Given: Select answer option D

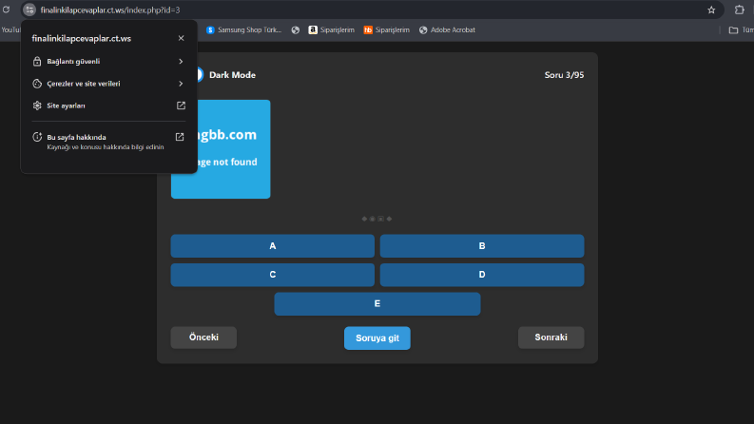Looking at the screenshot, I should pos(482,275).
